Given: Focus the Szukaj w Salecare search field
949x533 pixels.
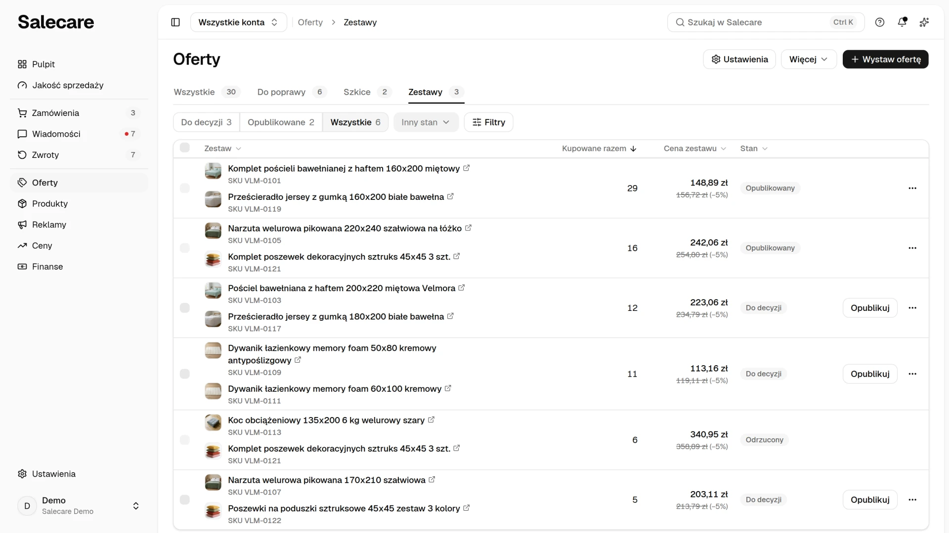Looking at the screenshot, I should [766, 22].
